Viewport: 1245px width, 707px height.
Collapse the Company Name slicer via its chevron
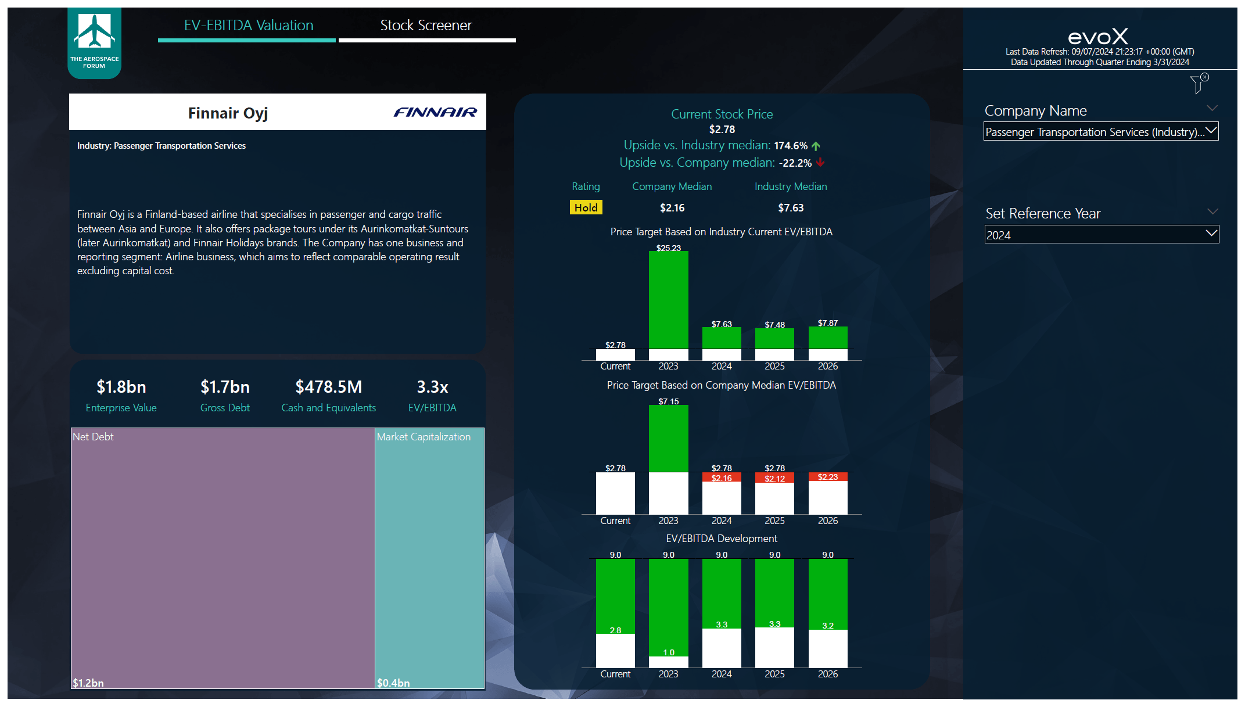pos(1212,108)
